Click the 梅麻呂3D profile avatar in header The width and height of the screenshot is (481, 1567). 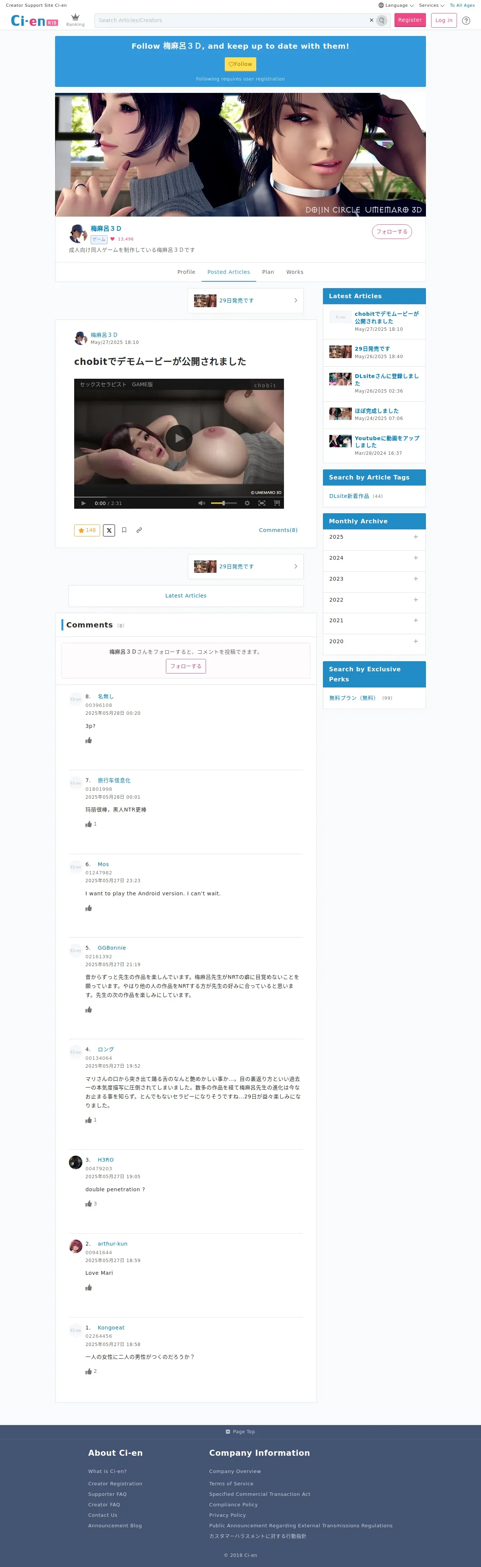[x=78, y=234]
